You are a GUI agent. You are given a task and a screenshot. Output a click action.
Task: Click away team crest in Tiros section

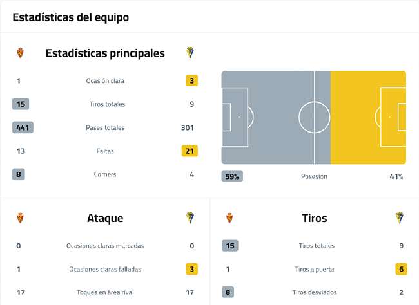click(x=399, y=218)
